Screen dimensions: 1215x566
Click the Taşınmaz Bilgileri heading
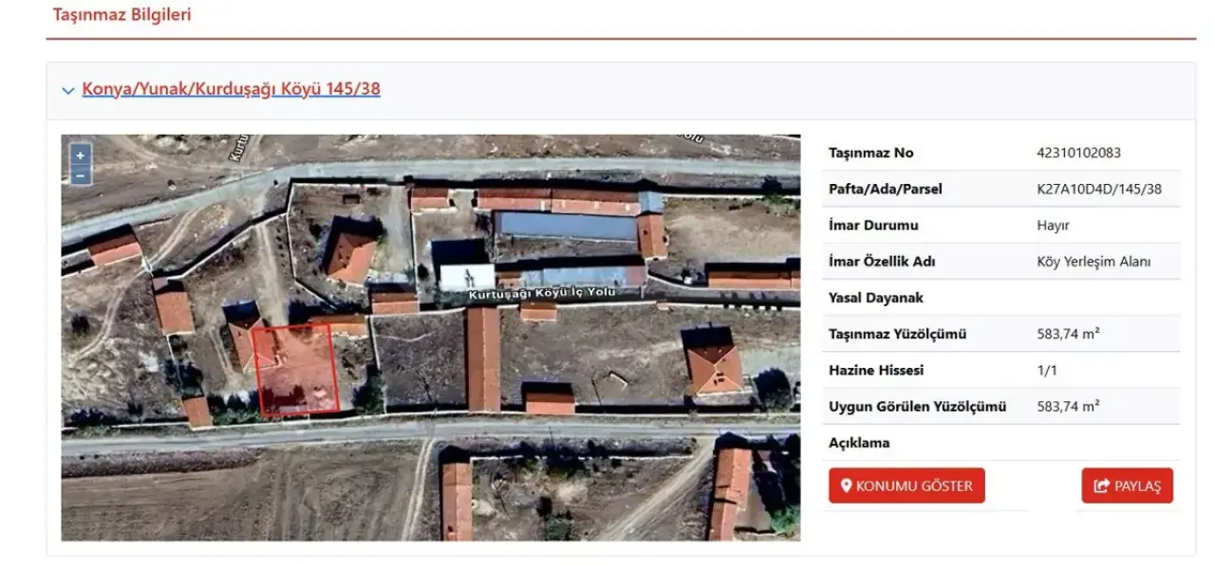click(121, 15)
